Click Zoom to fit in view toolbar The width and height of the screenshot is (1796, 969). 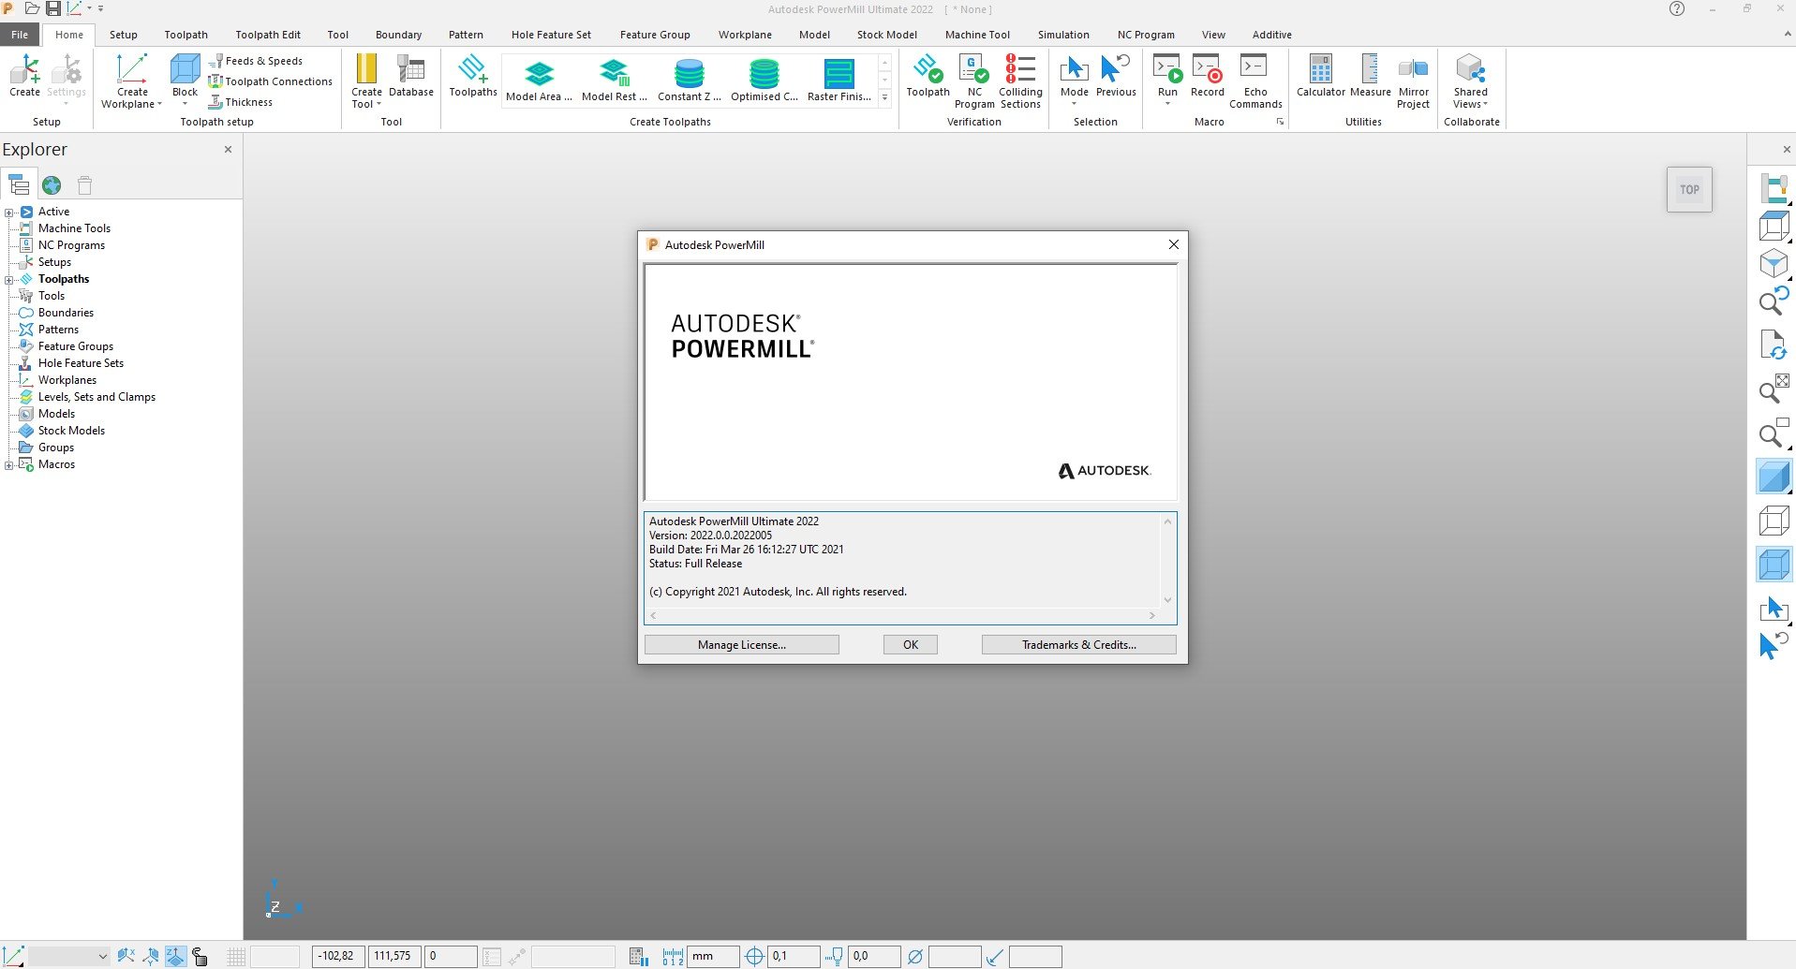click(1774, 389)
